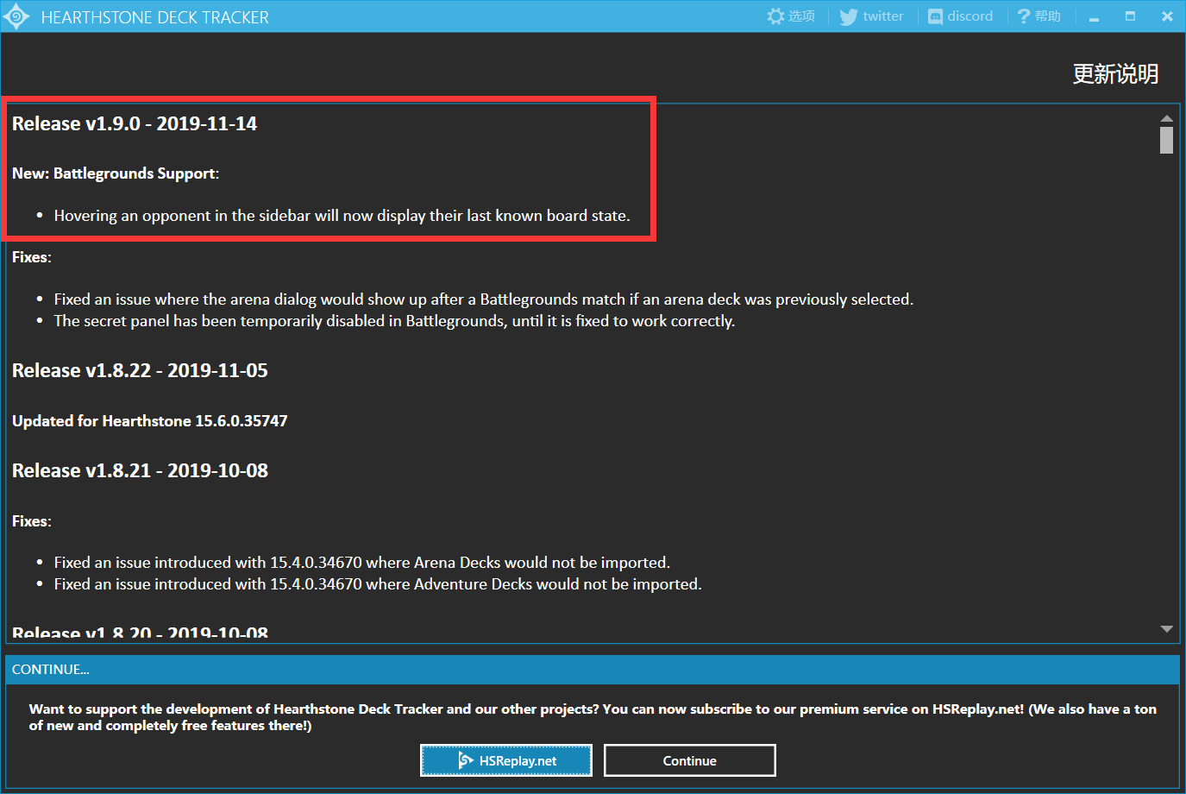
Task: Open options via the gear icon
Action: (791, 16)
